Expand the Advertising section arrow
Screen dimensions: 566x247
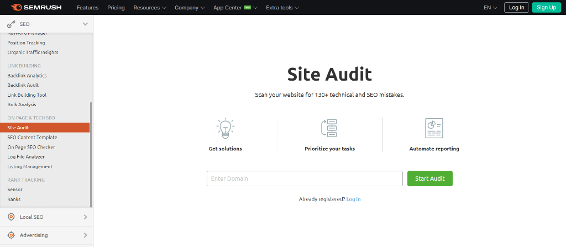86,235
